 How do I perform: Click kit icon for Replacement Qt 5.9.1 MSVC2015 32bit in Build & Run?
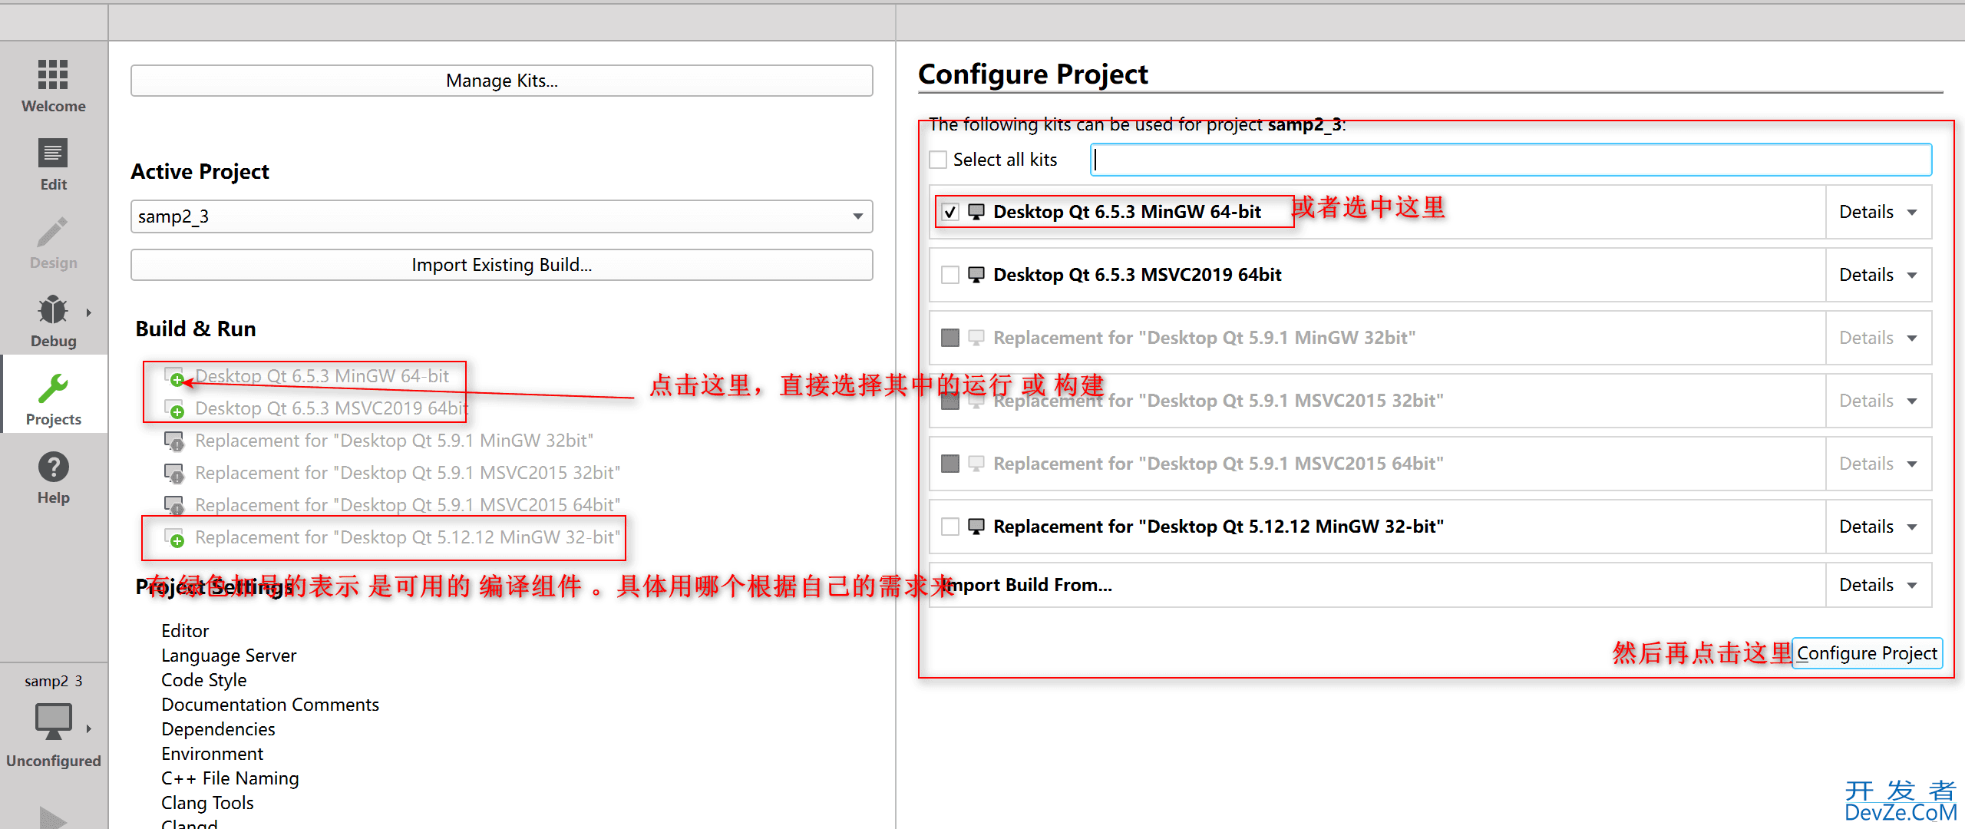174,473
